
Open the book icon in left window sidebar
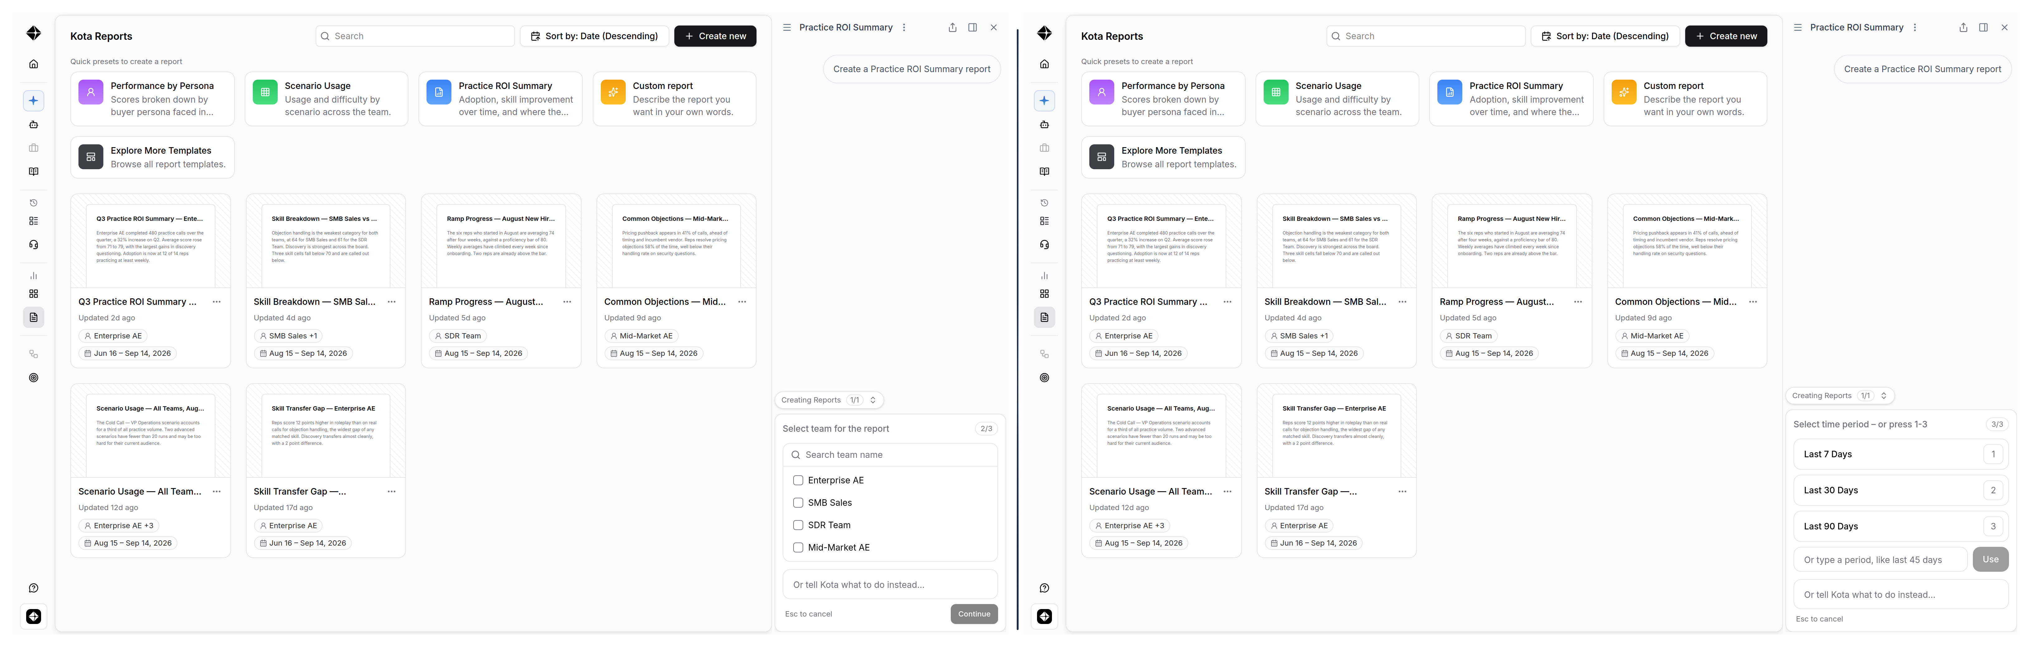click(33, 172)
